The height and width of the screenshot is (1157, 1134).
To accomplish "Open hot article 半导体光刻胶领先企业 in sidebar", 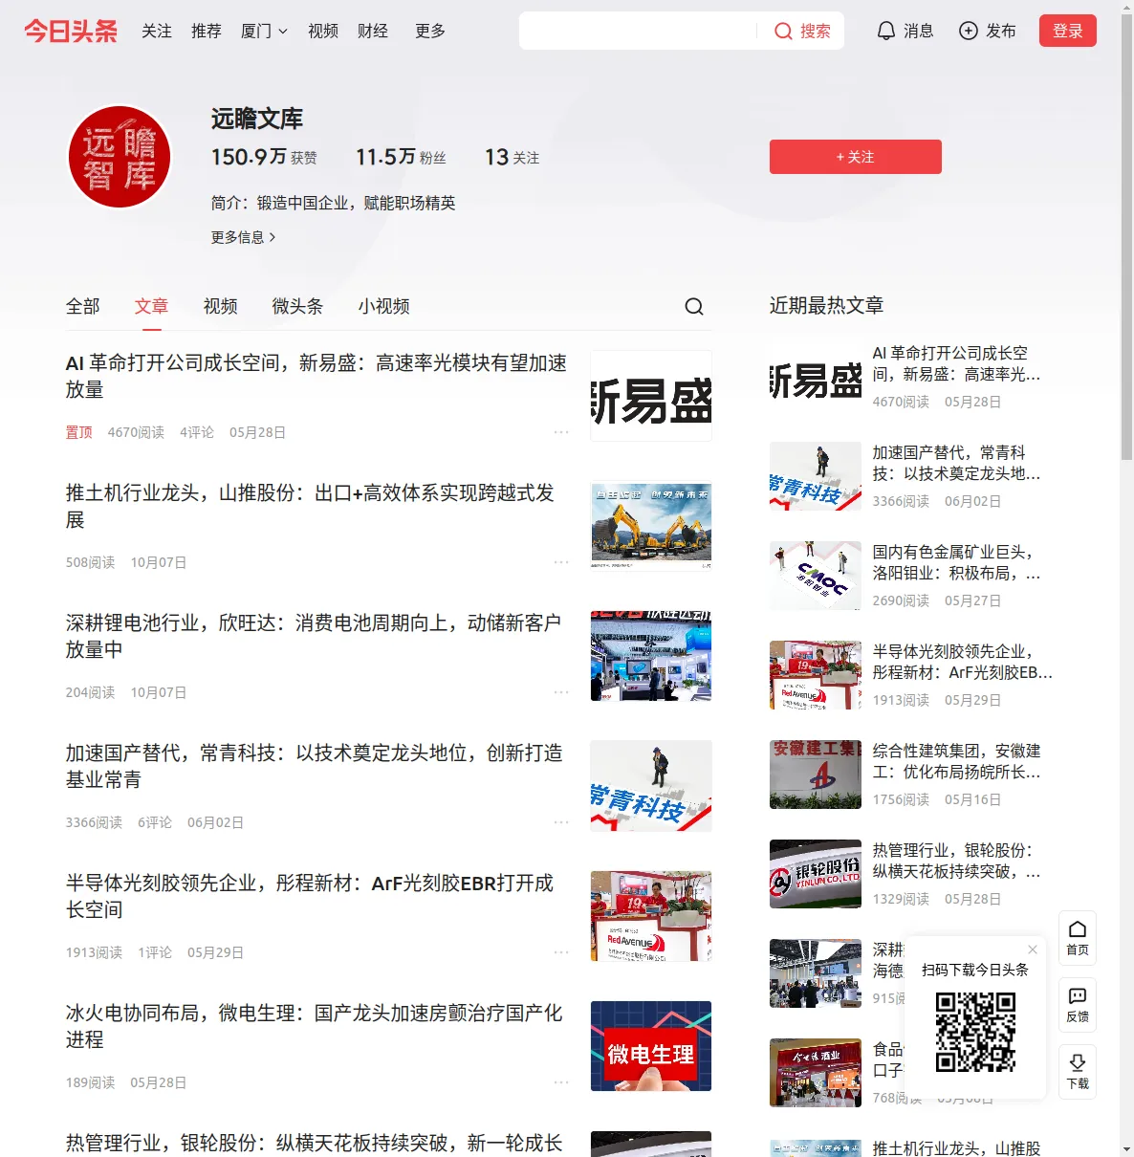I will tap(963, 662).
